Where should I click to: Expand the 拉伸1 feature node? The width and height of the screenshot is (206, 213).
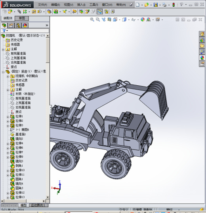(8, 117)
